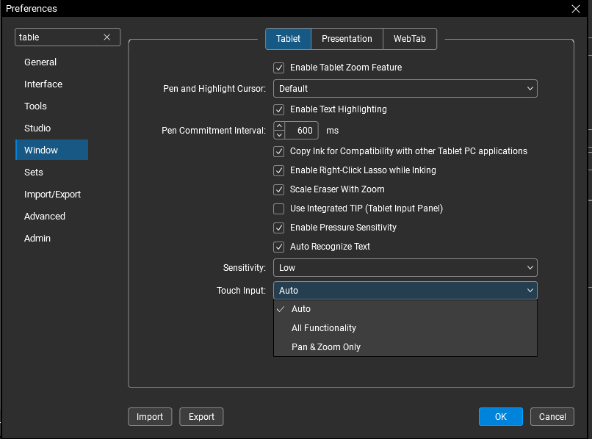Viewport: 592px width, 439px height.
Task: Open Studio preferences category
Action: [x=51, y=128]
